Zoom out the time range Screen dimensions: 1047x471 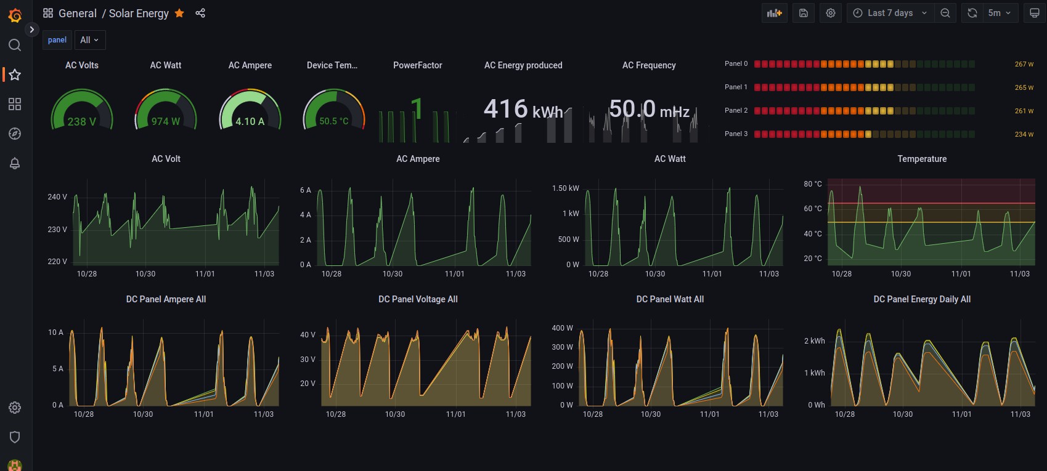tap(945, 13)
